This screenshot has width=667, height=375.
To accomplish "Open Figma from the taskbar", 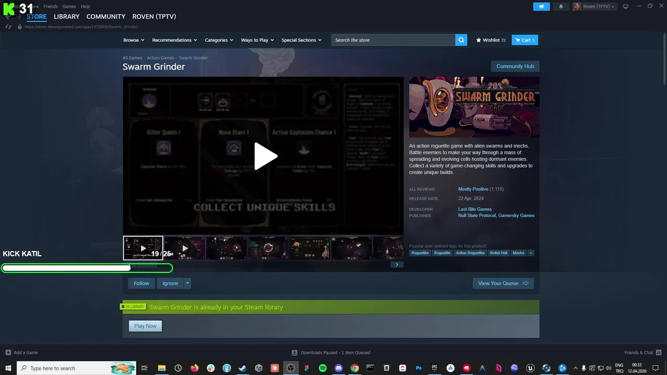I will point(306,368).
